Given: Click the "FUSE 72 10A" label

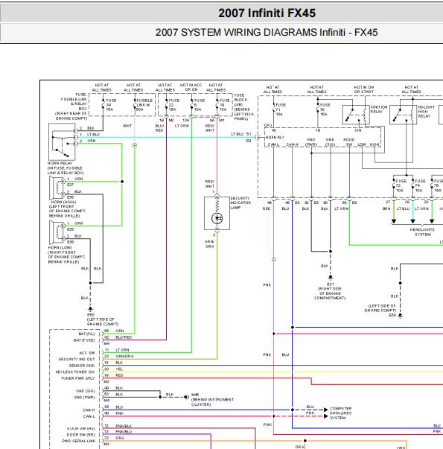Looking at the screenshot, I should 401,186.
